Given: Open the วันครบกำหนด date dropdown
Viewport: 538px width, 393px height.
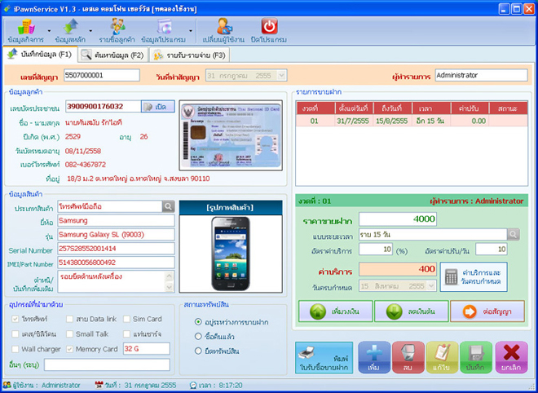Looking at the screenshot, I should (432, 286).
